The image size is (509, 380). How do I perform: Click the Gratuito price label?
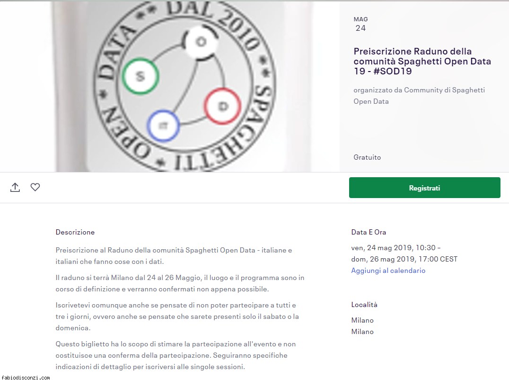point(367,157)
